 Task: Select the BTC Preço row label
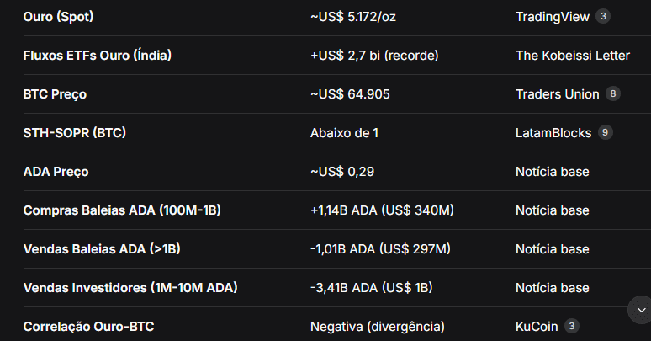click(55, 94)
